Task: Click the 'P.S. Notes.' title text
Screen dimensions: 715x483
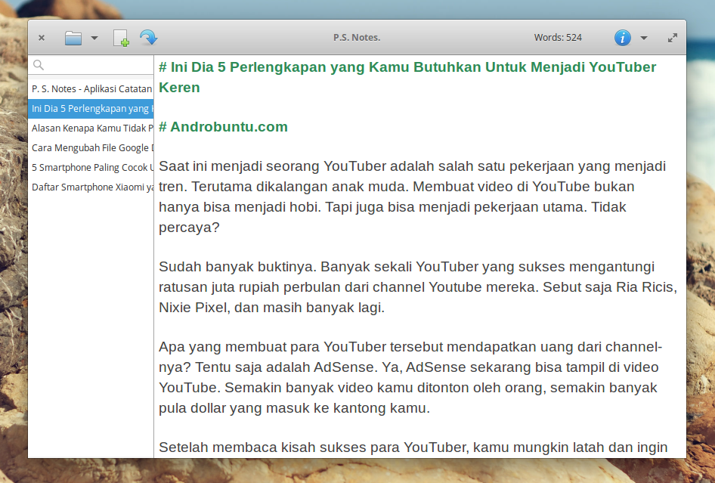Action: click(x=356, y=37)
